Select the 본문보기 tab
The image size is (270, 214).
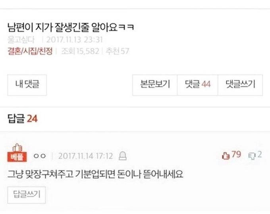pyautogui.click(x=155, y=85)
